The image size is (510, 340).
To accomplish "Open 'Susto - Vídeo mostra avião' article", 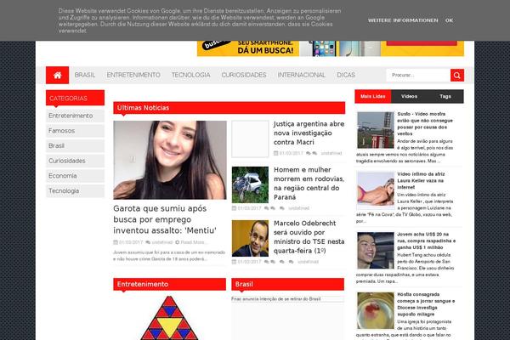I will (x=425, y=124).
